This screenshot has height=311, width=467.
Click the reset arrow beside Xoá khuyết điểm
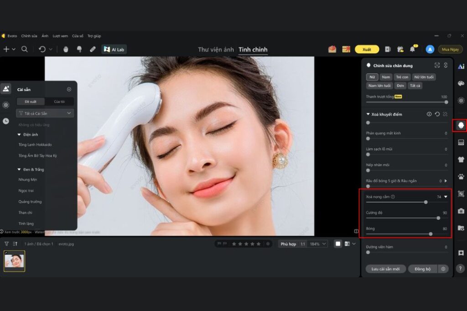click(x=437, y=114)
